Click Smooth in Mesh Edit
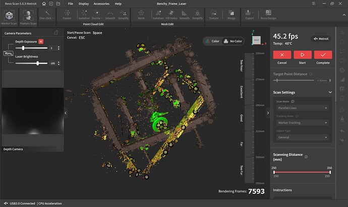Screen dimensions: 348x207 (x=185, y=15)
